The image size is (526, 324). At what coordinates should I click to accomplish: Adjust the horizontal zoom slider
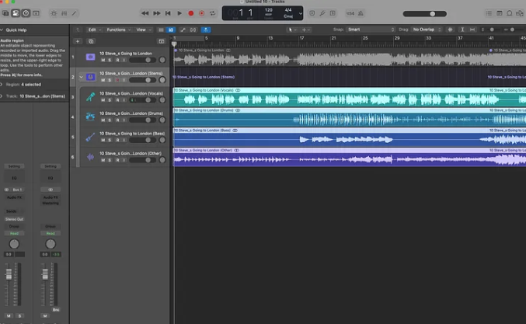(x=514, y=30)
